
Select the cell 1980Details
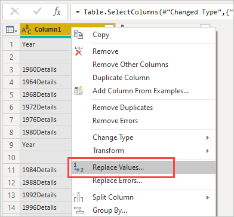45,132
